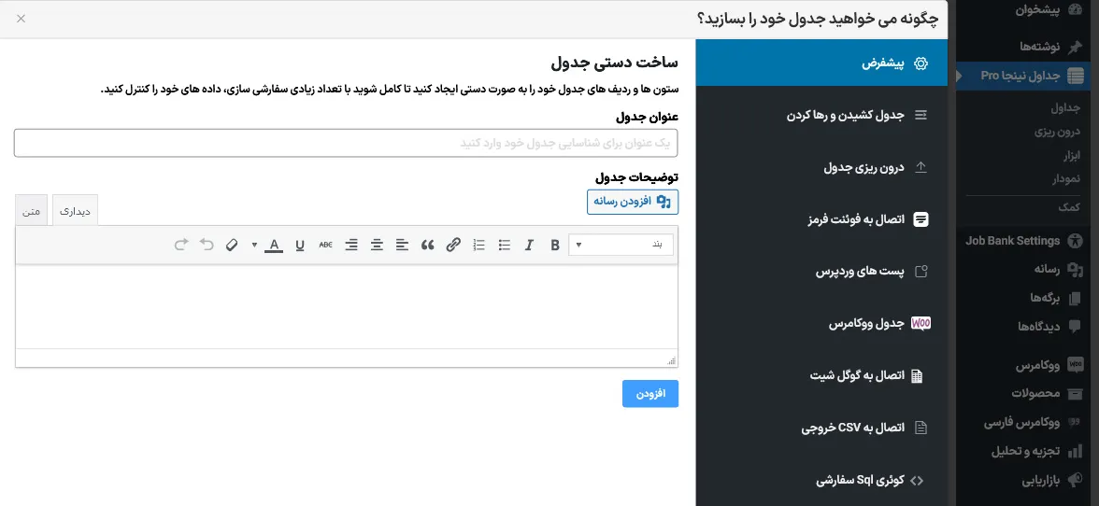Toggle strikethrough ABC icon
The image size is (1099, 506).
(326, 245)
